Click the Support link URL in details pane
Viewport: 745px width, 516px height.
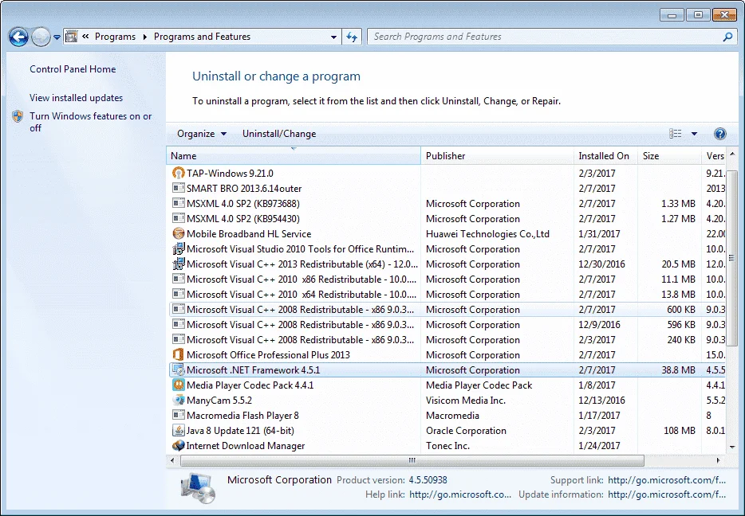tap(667, 480)
